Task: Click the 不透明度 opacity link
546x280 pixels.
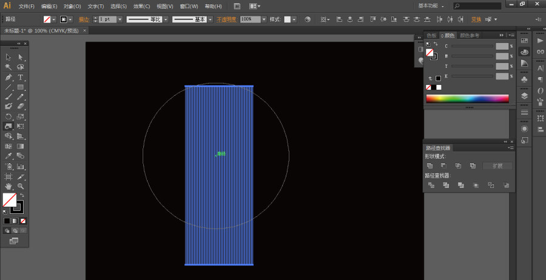Action: [226, 19]
